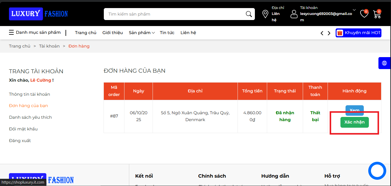Open the Tin tức menu item
Viewport: 391px width, 186px height.
coord(167,33)
